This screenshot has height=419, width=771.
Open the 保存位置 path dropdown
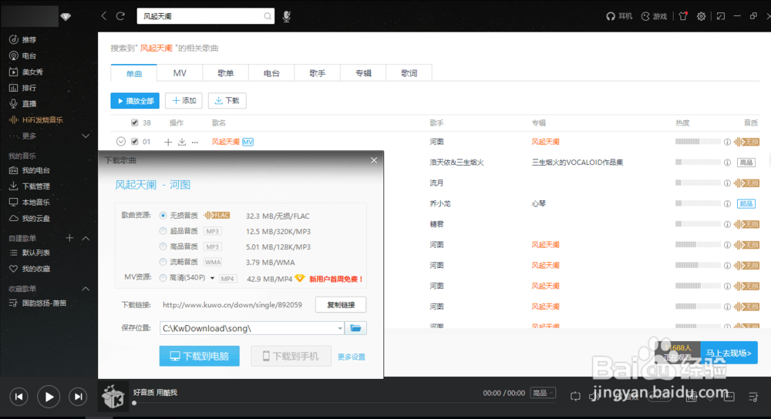pos(340,328)
